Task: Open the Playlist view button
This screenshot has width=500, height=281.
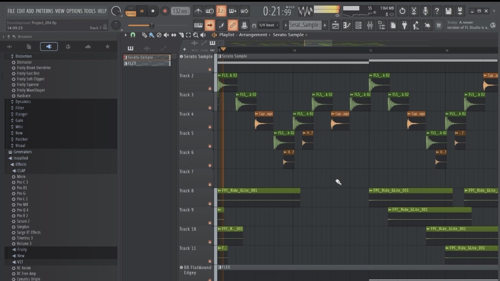Action: pyautogui.click(x=336, y=25)
